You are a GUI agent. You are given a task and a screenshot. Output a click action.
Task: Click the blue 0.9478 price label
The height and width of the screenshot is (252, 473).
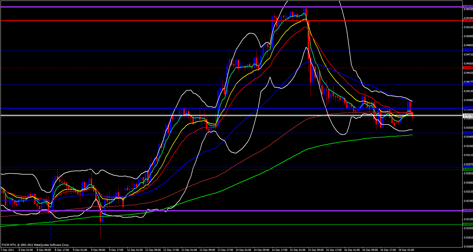(x=468, y=50)
